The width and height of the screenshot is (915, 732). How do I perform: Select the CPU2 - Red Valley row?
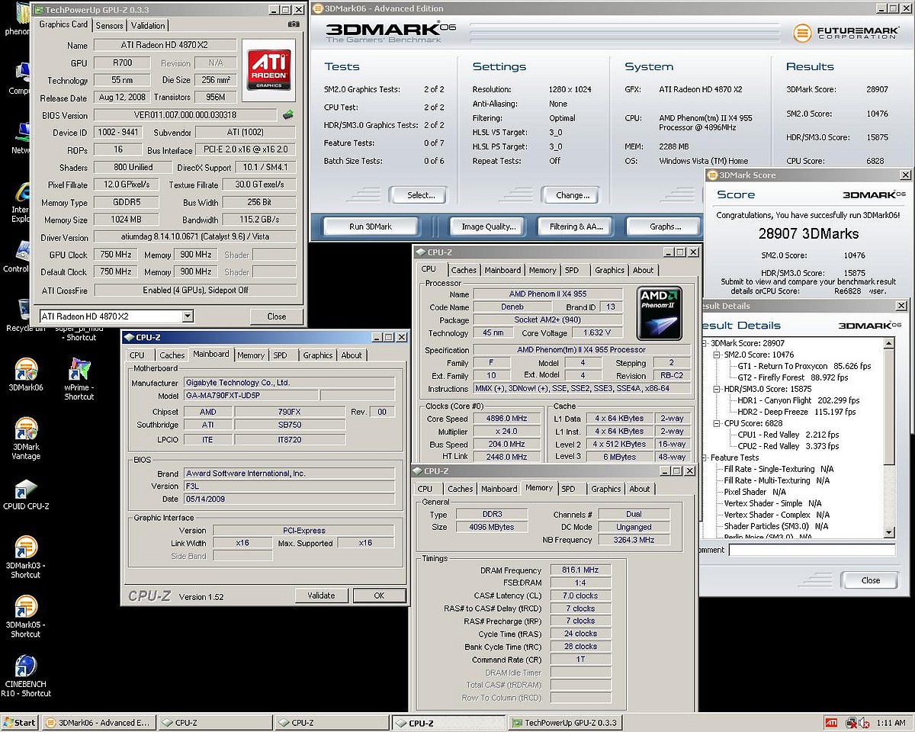tap(788, 446)
